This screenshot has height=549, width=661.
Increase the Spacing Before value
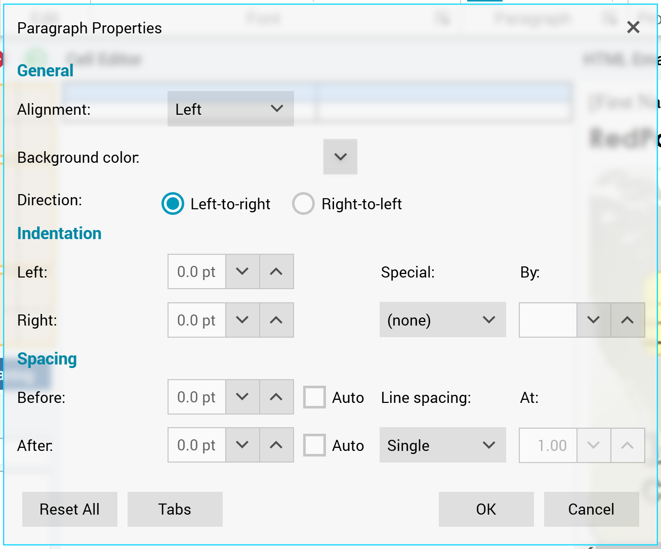[276, 397]
